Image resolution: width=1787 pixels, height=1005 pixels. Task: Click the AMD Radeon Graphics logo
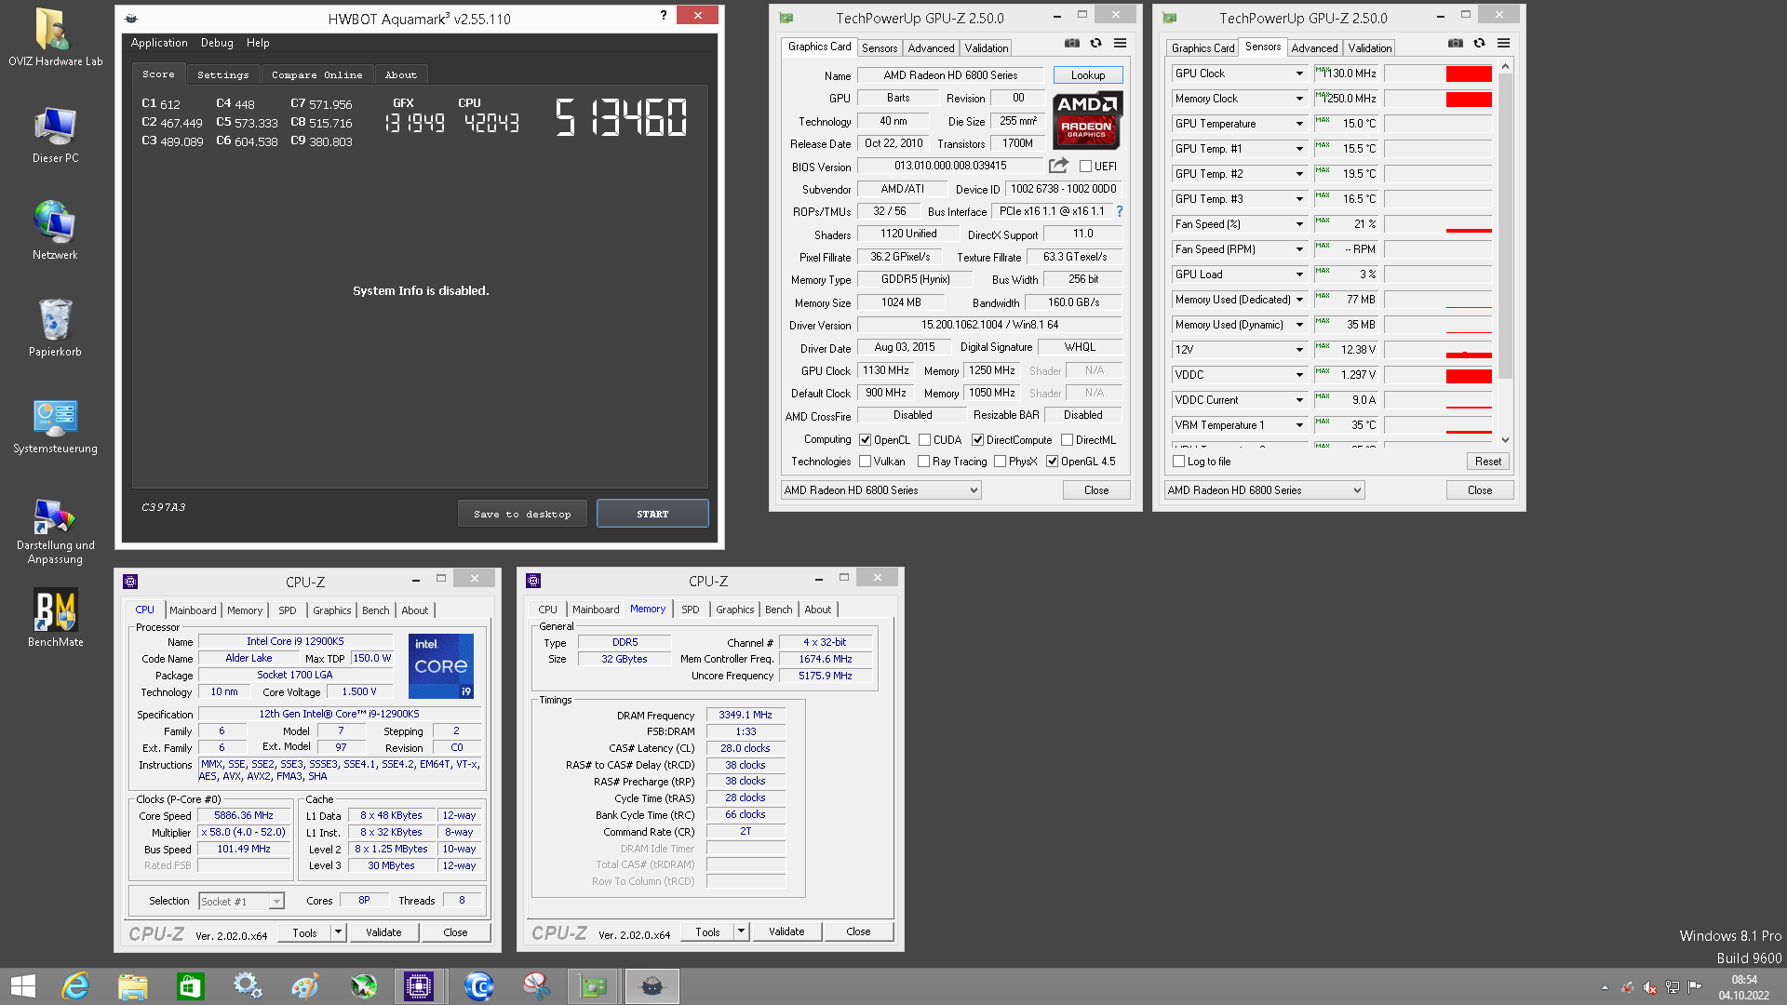click(1087, 120)
